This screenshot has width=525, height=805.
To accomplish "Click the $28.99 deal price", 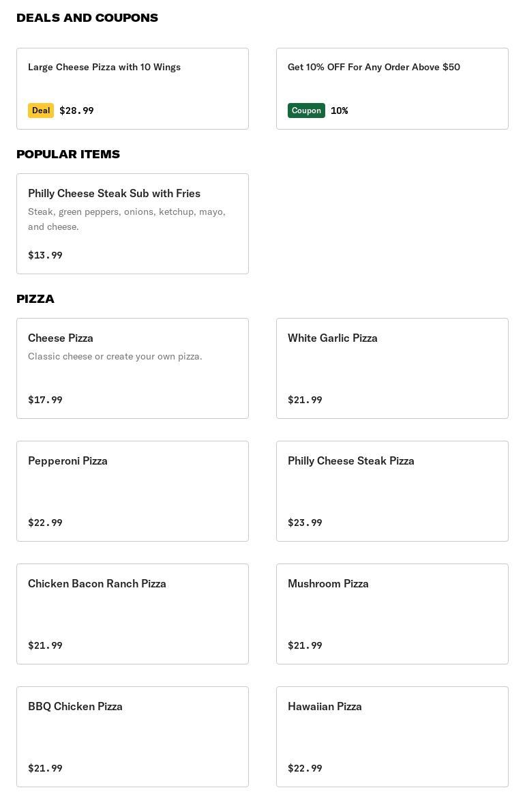I will tap(76, 111).
